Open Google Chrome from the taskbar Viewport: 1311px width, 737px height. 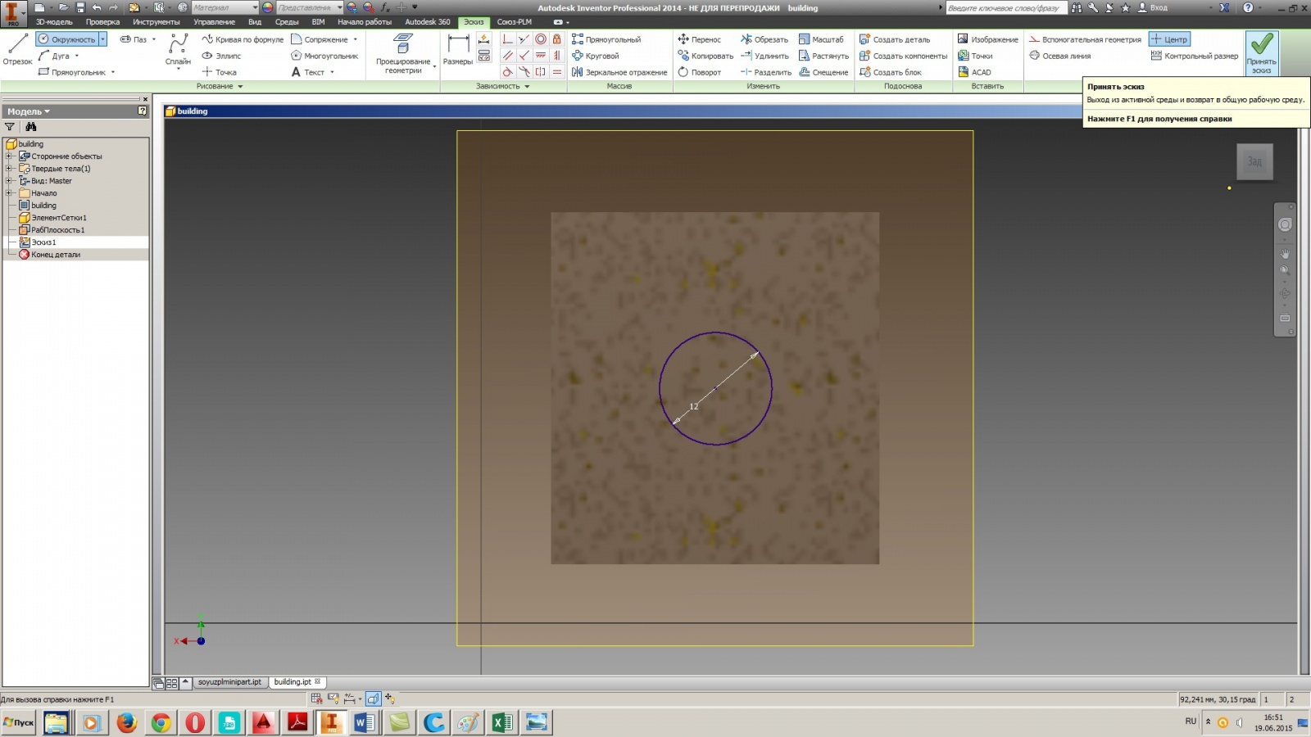coord(161,722)
